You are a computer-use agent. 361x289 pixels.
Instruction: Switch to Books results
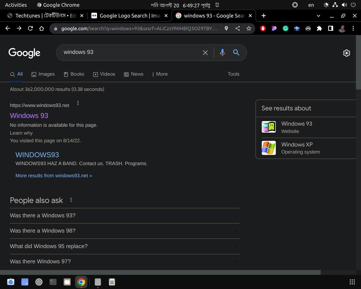[x=74, y=74]
